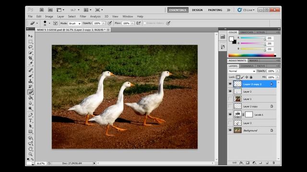Screen dimensions: 307x172
Task: Select the Pen tool
Action: pyautogui.click(x=30, y=115)
